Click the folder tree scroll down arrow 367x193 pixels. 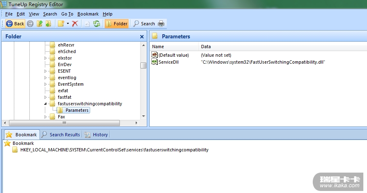[144, 116]
